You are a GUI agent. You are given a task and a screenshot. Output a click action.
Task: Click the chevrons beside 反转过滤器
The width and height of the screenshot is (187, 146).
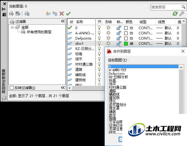[x=63, y=88]
